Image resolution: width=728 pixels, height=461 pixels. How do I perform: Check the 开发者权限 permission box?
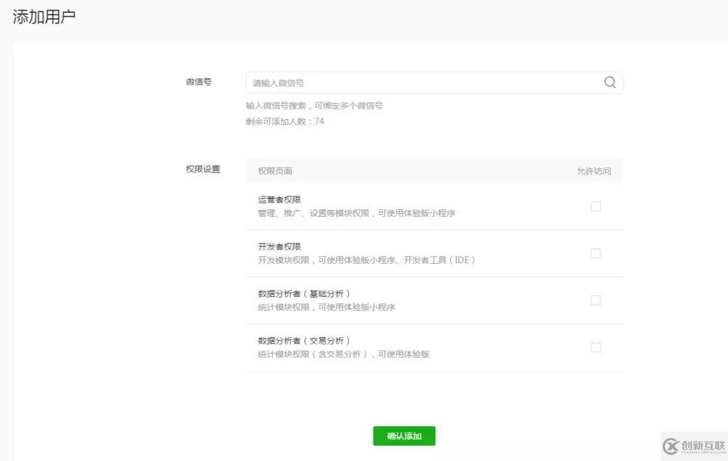point(596,253)
